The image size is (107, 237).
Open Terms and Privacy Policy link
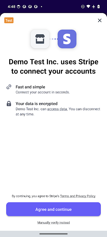pos(78,196)
